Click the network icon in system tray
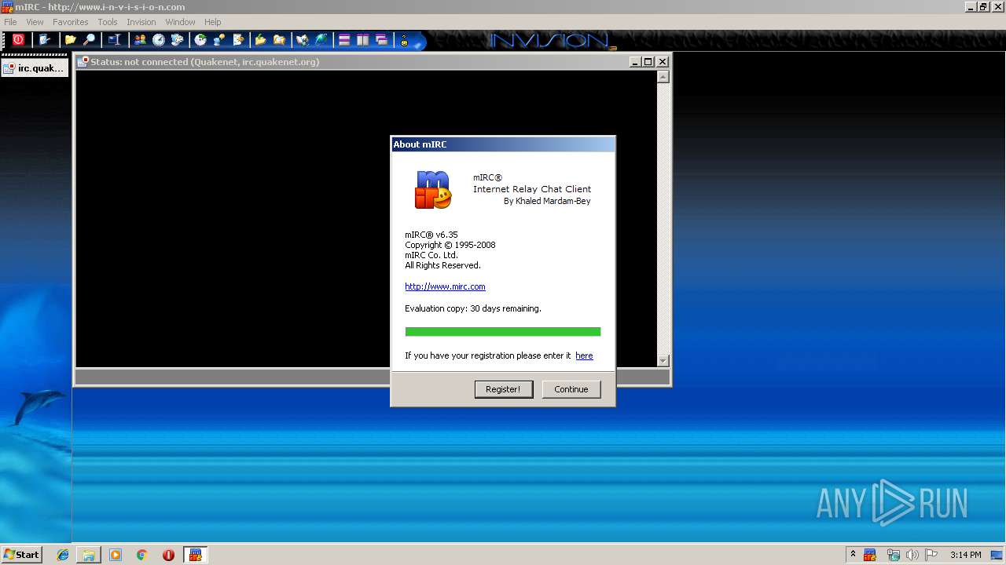The image size is (1006, 565). (x=893, y=555)
